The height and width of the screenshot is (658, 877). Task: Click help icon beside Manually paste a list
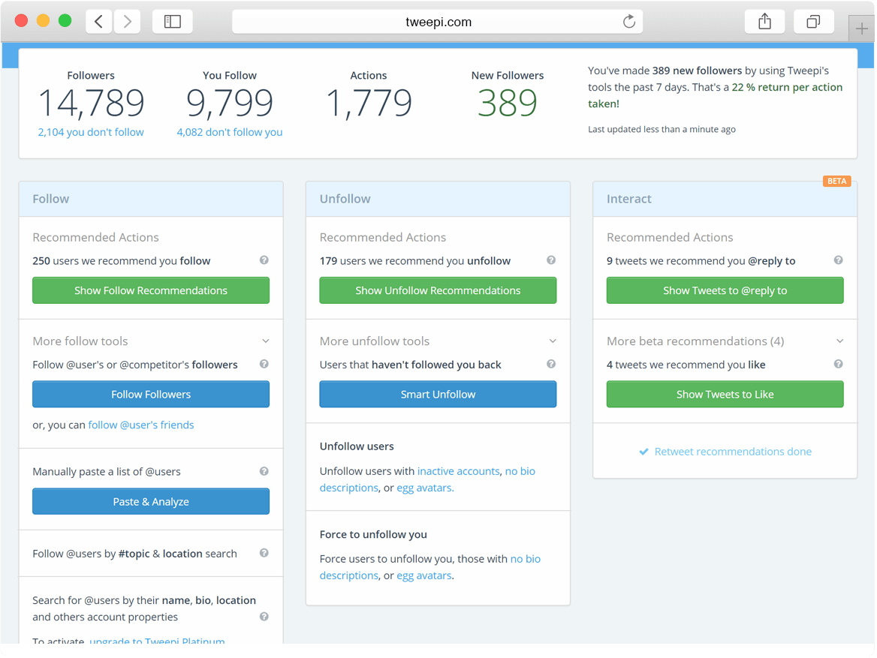(264, 471)
